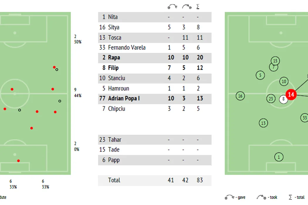Select player 15 circle on pitch map
Image resolution: width=308 pixels, height=205 pixels.
click(275, 61)
